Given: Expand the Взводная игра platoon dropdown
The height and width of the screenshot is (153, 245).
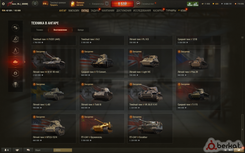Looking at the screenshot, I should coord(98,4).
